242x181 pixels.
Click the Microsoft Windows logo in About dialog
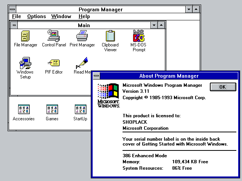click(x=109, y=95)
